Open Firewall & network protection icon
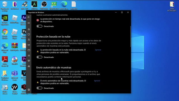The height and width of the screenshot is (101, 179). point(29,45)
